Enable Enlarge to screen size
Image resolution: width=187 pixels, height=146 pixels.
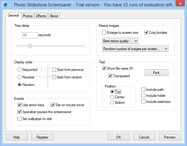(x=104, y=33)
